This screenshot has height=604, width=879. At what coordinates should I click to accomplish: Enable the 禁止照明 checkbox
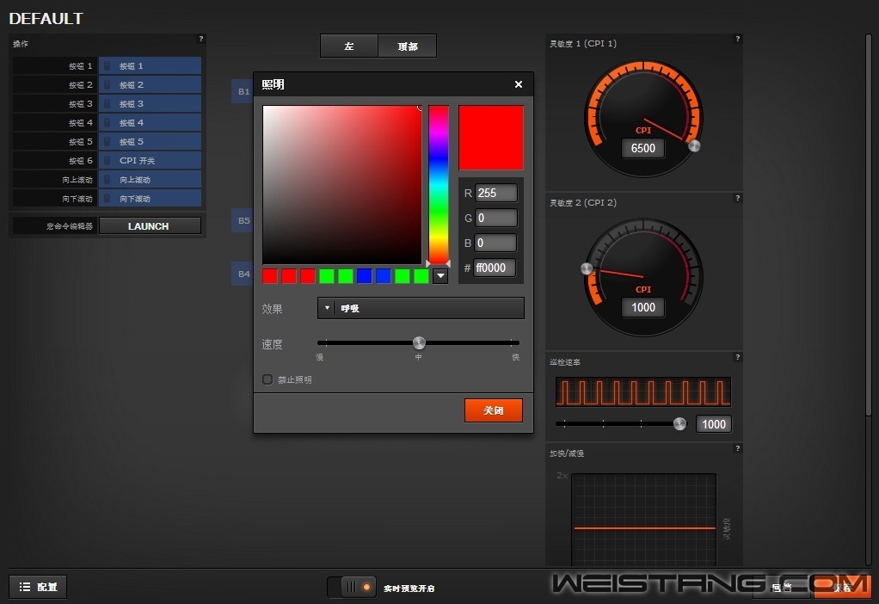(268, 379)
